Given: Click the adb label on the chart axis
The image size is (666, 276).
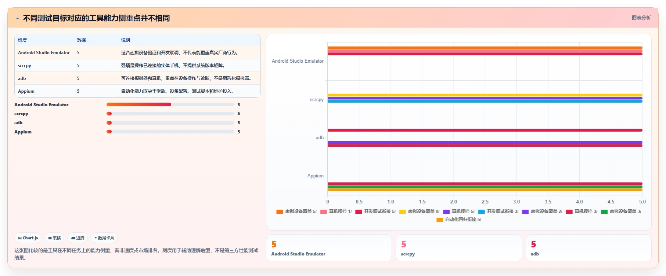Looking at the screenshot, I should click(x=320, y=138).
